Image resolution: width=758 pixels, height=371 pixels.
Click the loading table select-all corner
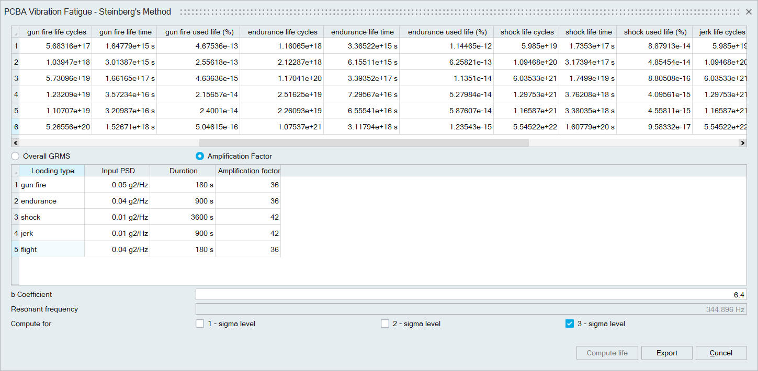point(15,171)
